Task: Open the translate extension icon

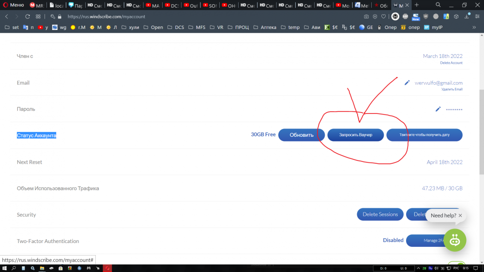Action: coord(446,16)
